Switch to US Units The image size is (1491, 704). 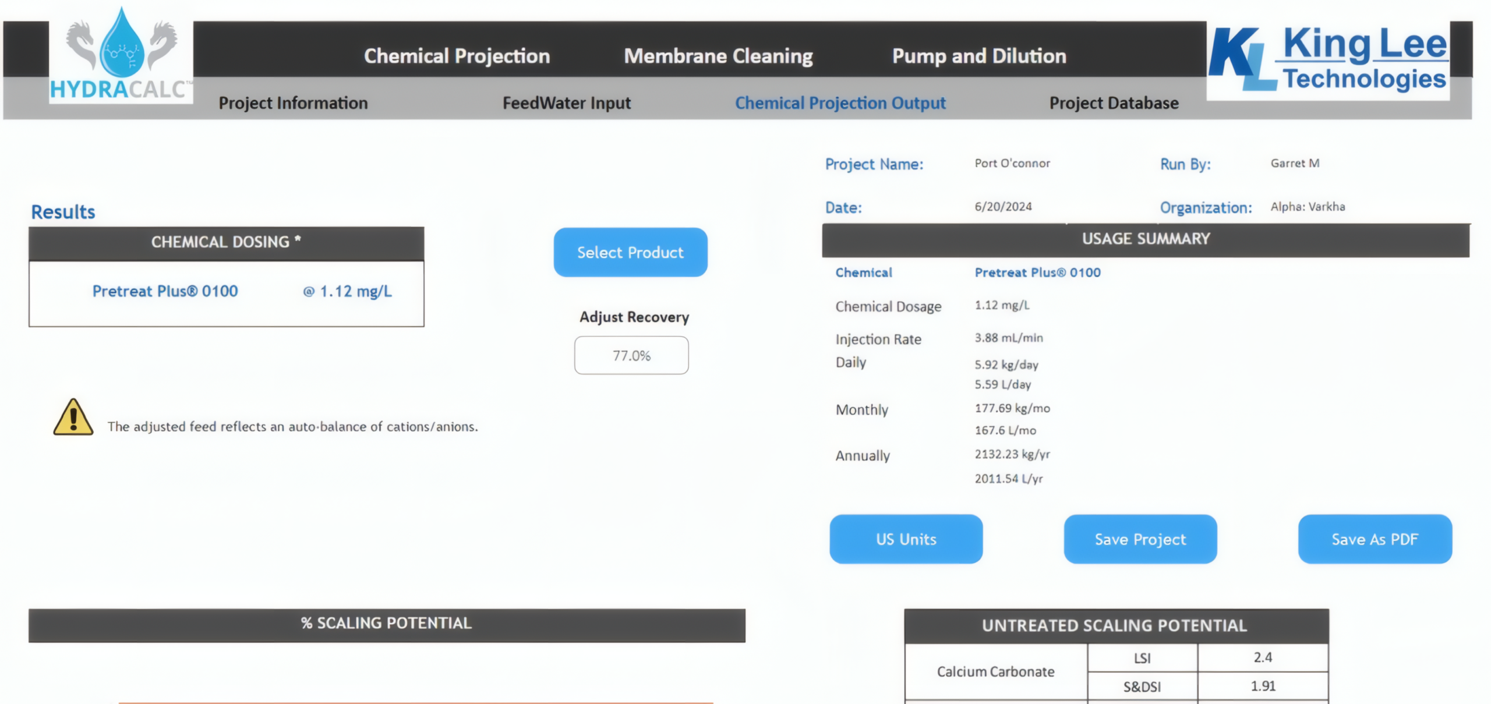coord(906,539)
